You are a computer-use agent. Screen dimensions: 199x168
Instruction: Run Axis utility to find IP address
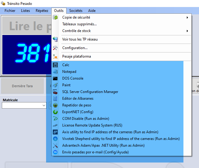121,132
